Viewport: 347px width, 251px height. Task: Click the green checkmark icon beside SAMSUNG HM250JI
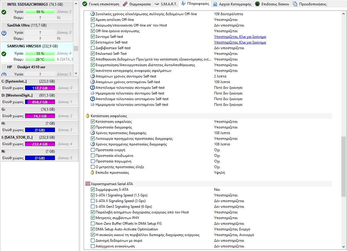click(4, 54)
